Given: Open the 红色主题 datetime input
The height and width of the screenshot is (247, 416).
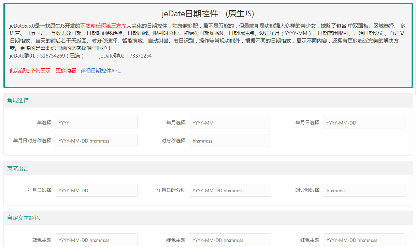Looking at the screenshot, I should [364, 240].
